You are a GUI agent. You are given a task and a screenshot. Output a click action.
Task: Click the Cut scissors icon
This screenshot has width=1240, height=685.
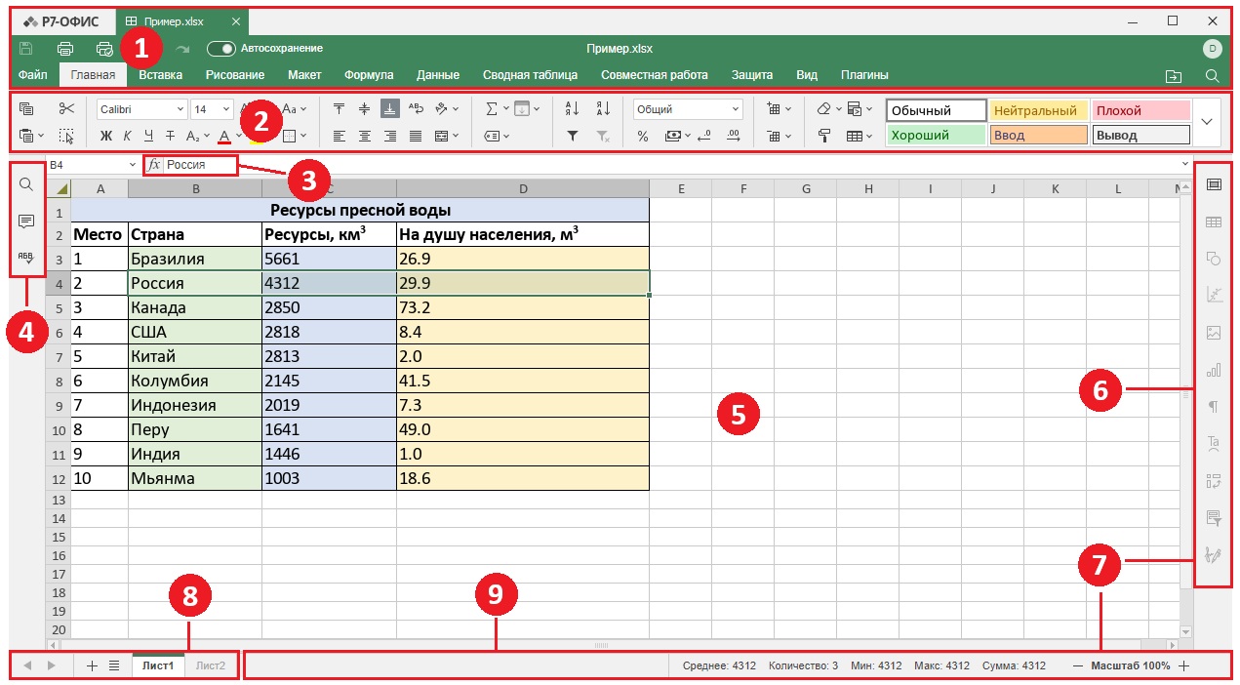[x=66, y=109]
